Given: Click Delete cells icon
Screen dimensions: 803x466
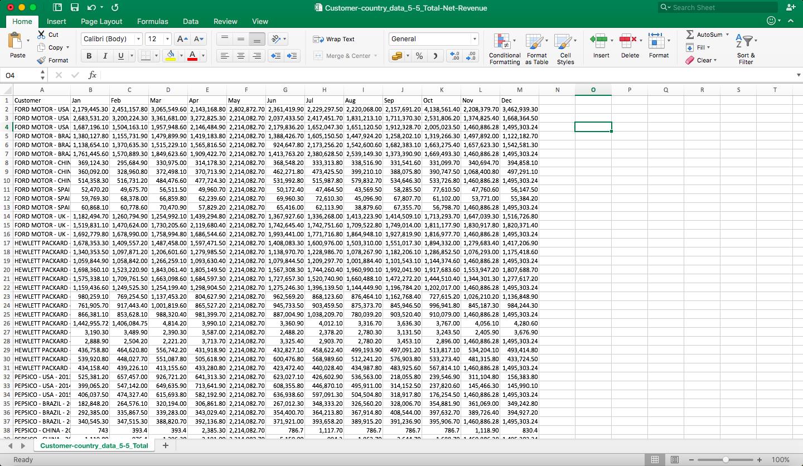Looking at the screenshot, I should point(628,41).
